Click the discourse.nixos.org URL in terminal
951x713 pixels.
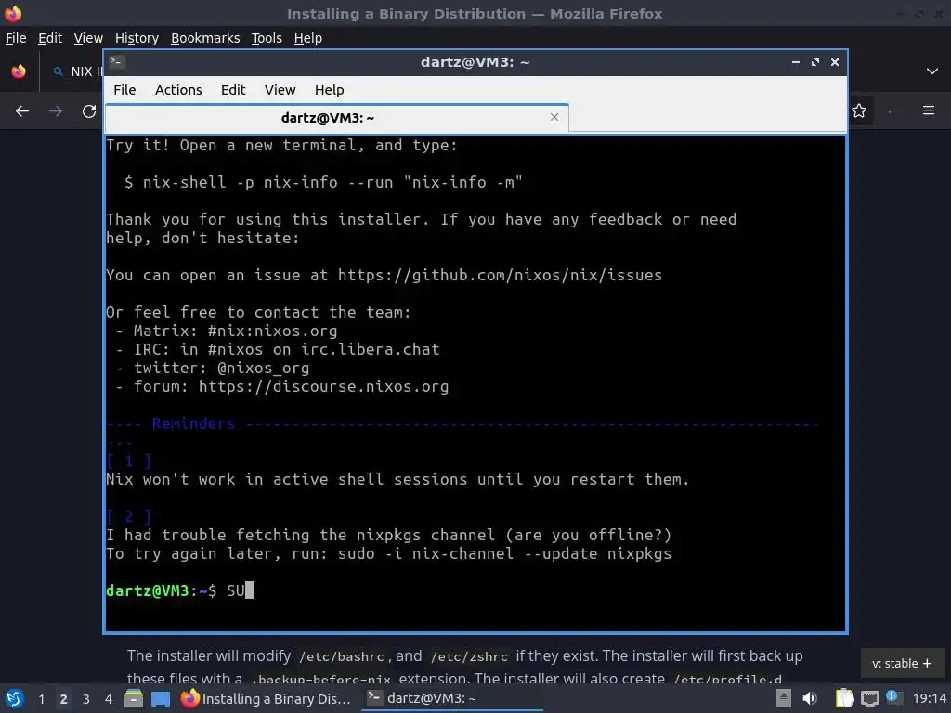coord(323,386)
